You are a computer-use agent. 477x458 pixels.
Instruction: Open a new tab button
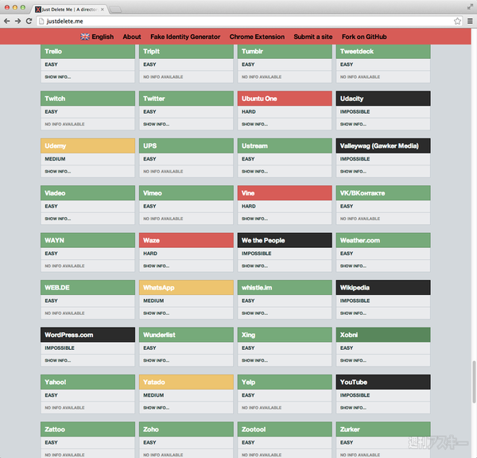coord(115,10)
